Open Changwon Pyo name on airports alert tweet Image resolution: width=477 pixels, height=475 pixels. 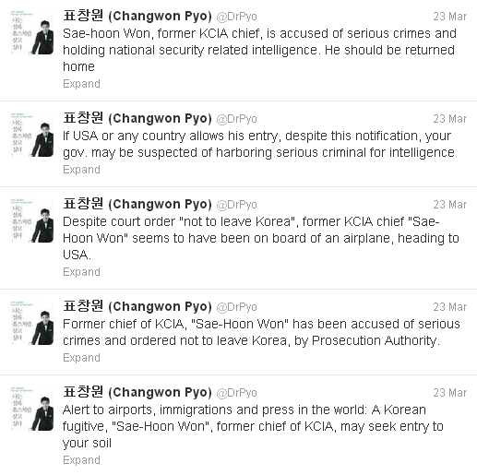pyautogui.click(x=137, y=392)
